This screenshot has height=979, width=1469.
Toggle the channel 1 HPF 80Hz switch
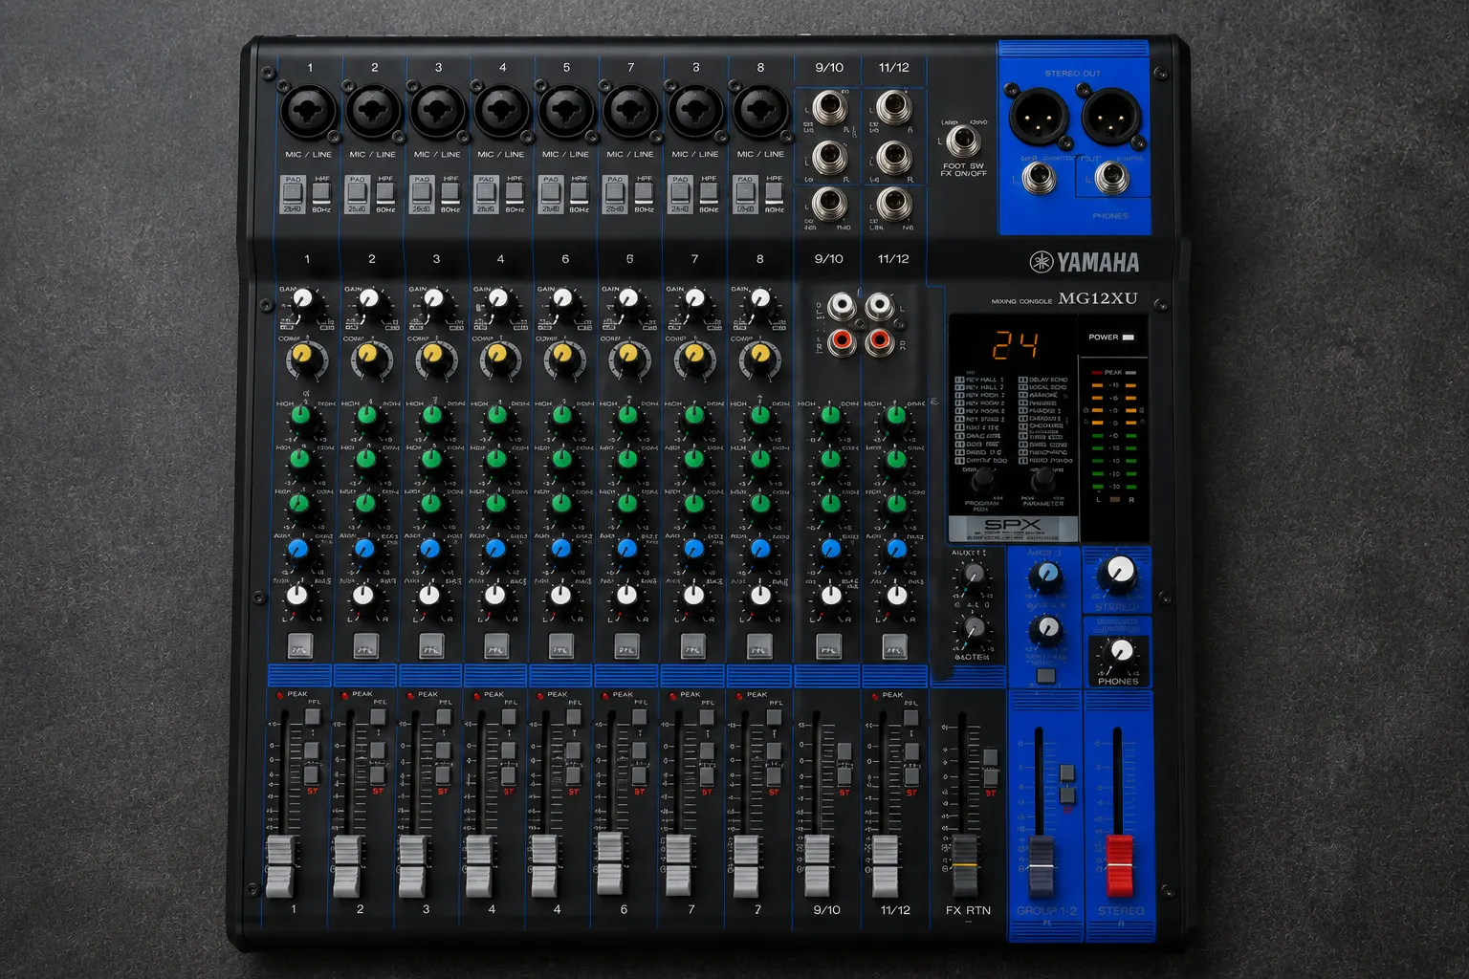click(x=322, y=193)
